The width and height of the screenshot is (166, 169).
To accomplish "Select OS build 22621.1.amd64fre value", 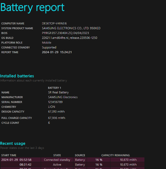I will tap(69, 38).
